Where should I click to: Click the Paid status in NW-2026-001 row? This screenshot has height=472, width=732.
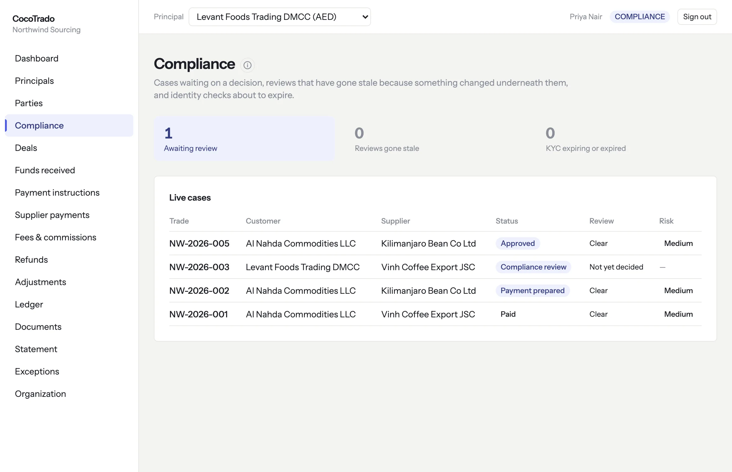pos(508,314)
